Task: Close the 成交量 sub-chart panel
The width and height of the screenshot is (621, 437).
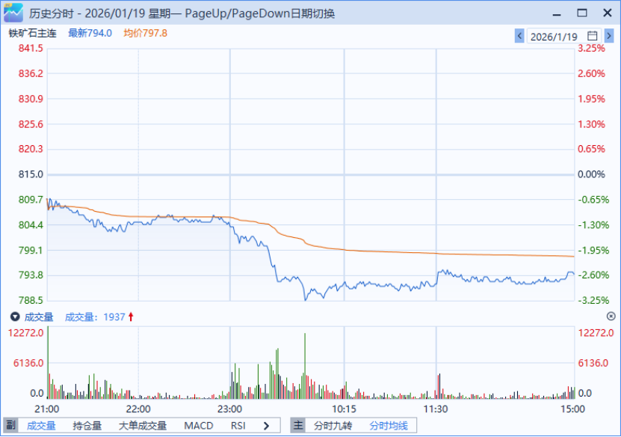Action: [611, 317]
